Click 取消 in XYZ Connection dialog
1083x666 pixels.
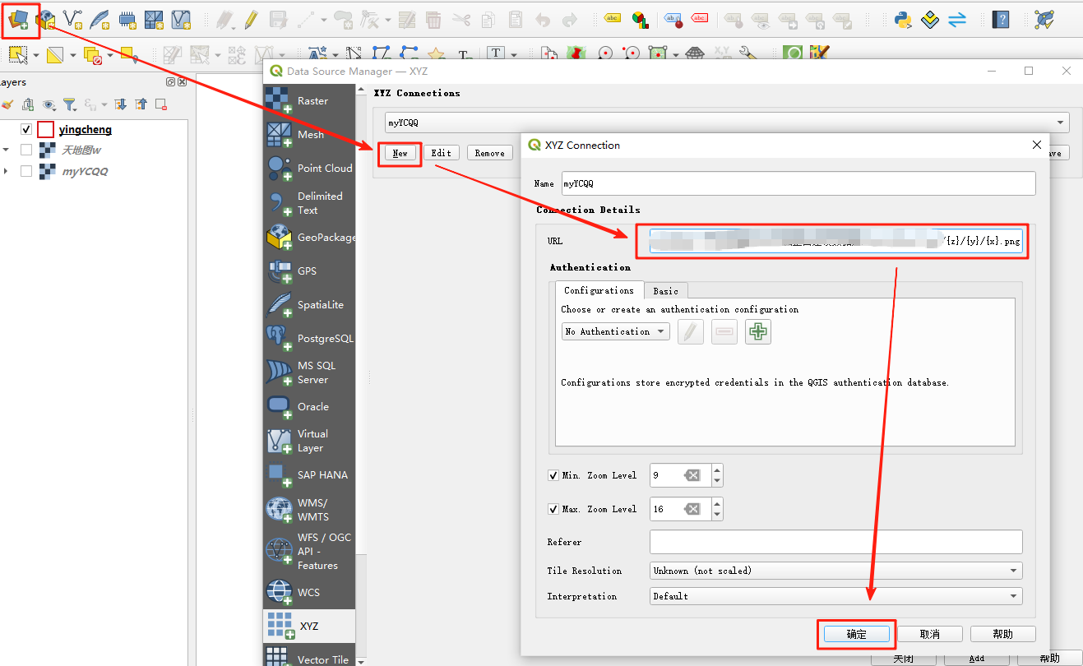click(930, 634)
